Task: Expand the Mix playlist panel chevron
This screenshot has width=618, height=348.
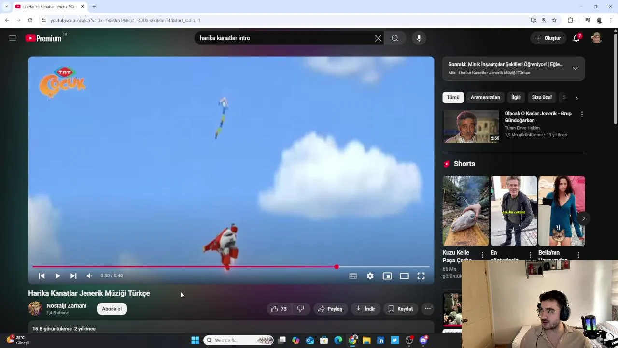Action: [x=575, y=68]
